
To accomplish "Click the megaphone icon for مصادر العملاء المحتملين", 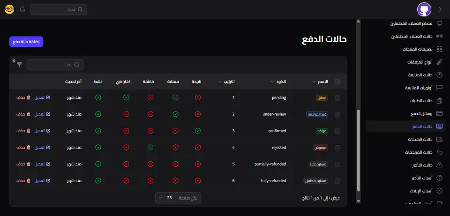I will (439, 23).
